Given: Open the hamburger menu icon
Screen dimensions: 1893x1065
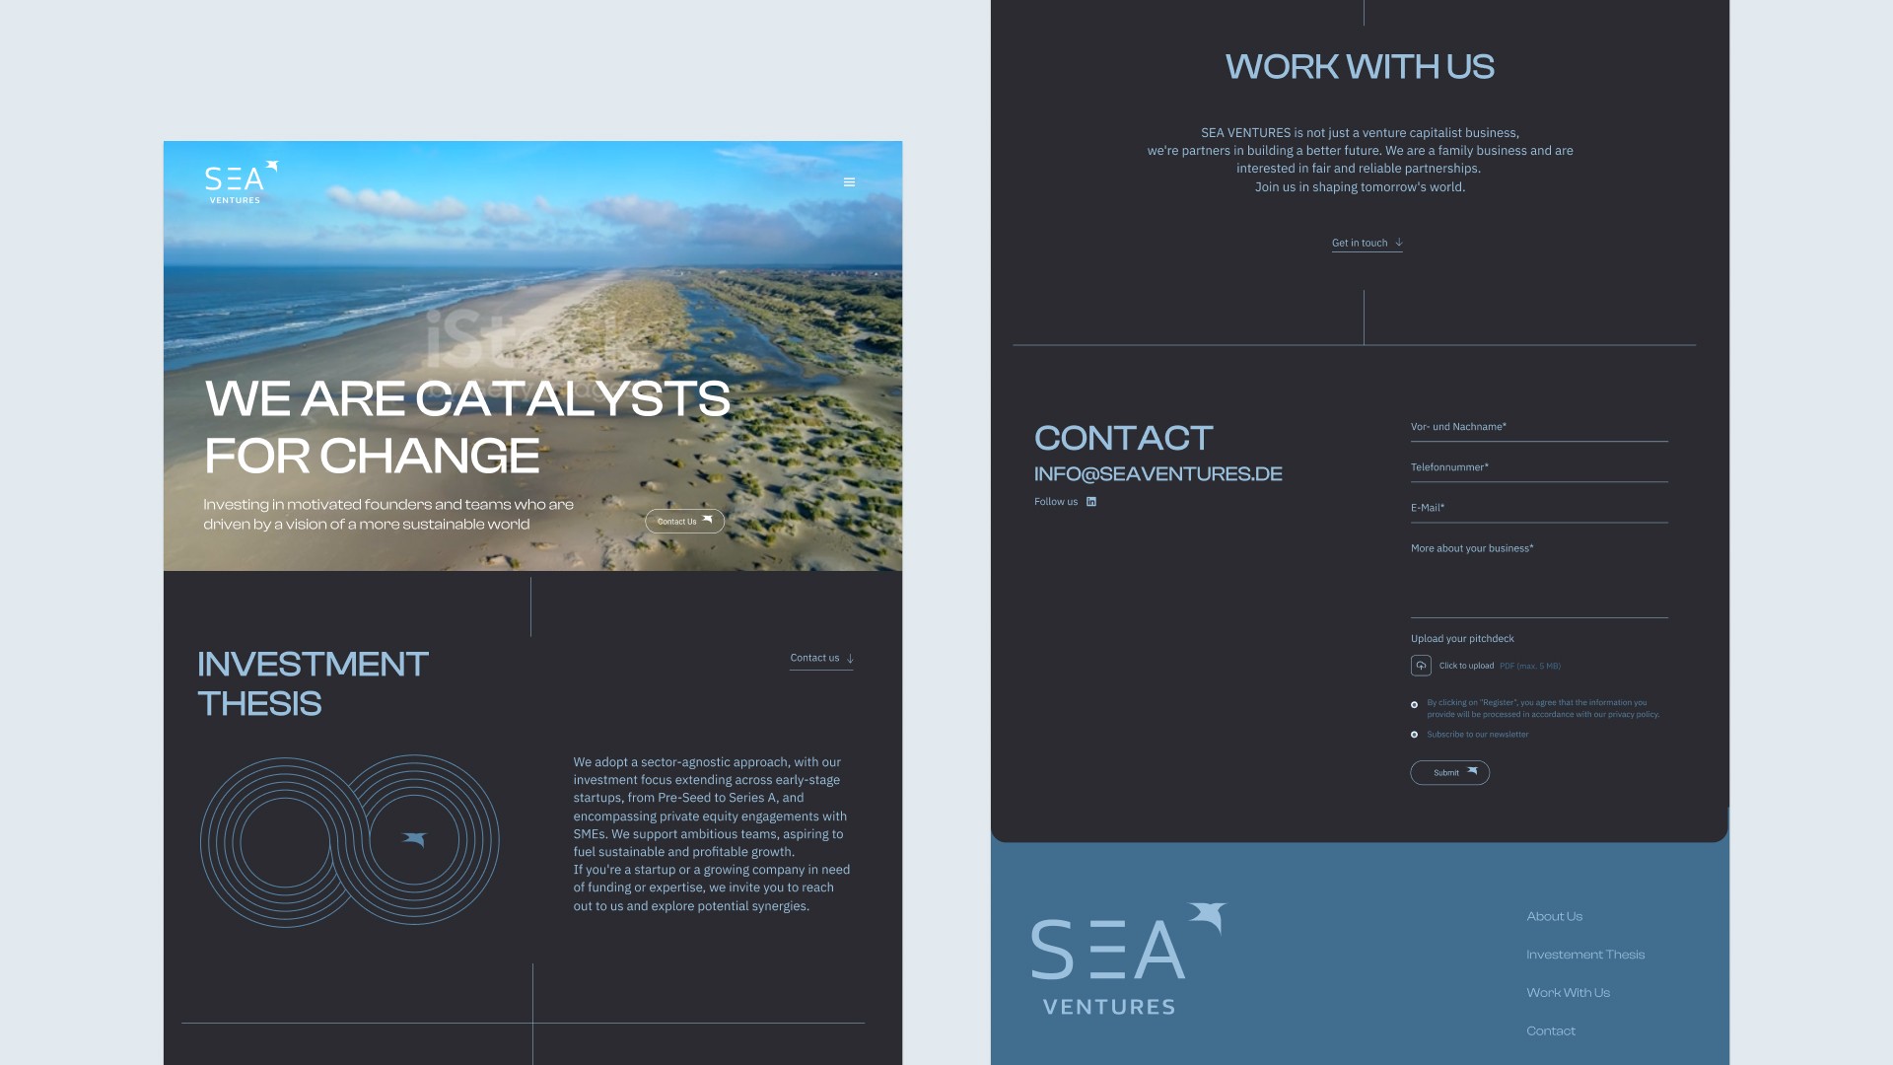Looking at the screenshot, I should point(849,182).
